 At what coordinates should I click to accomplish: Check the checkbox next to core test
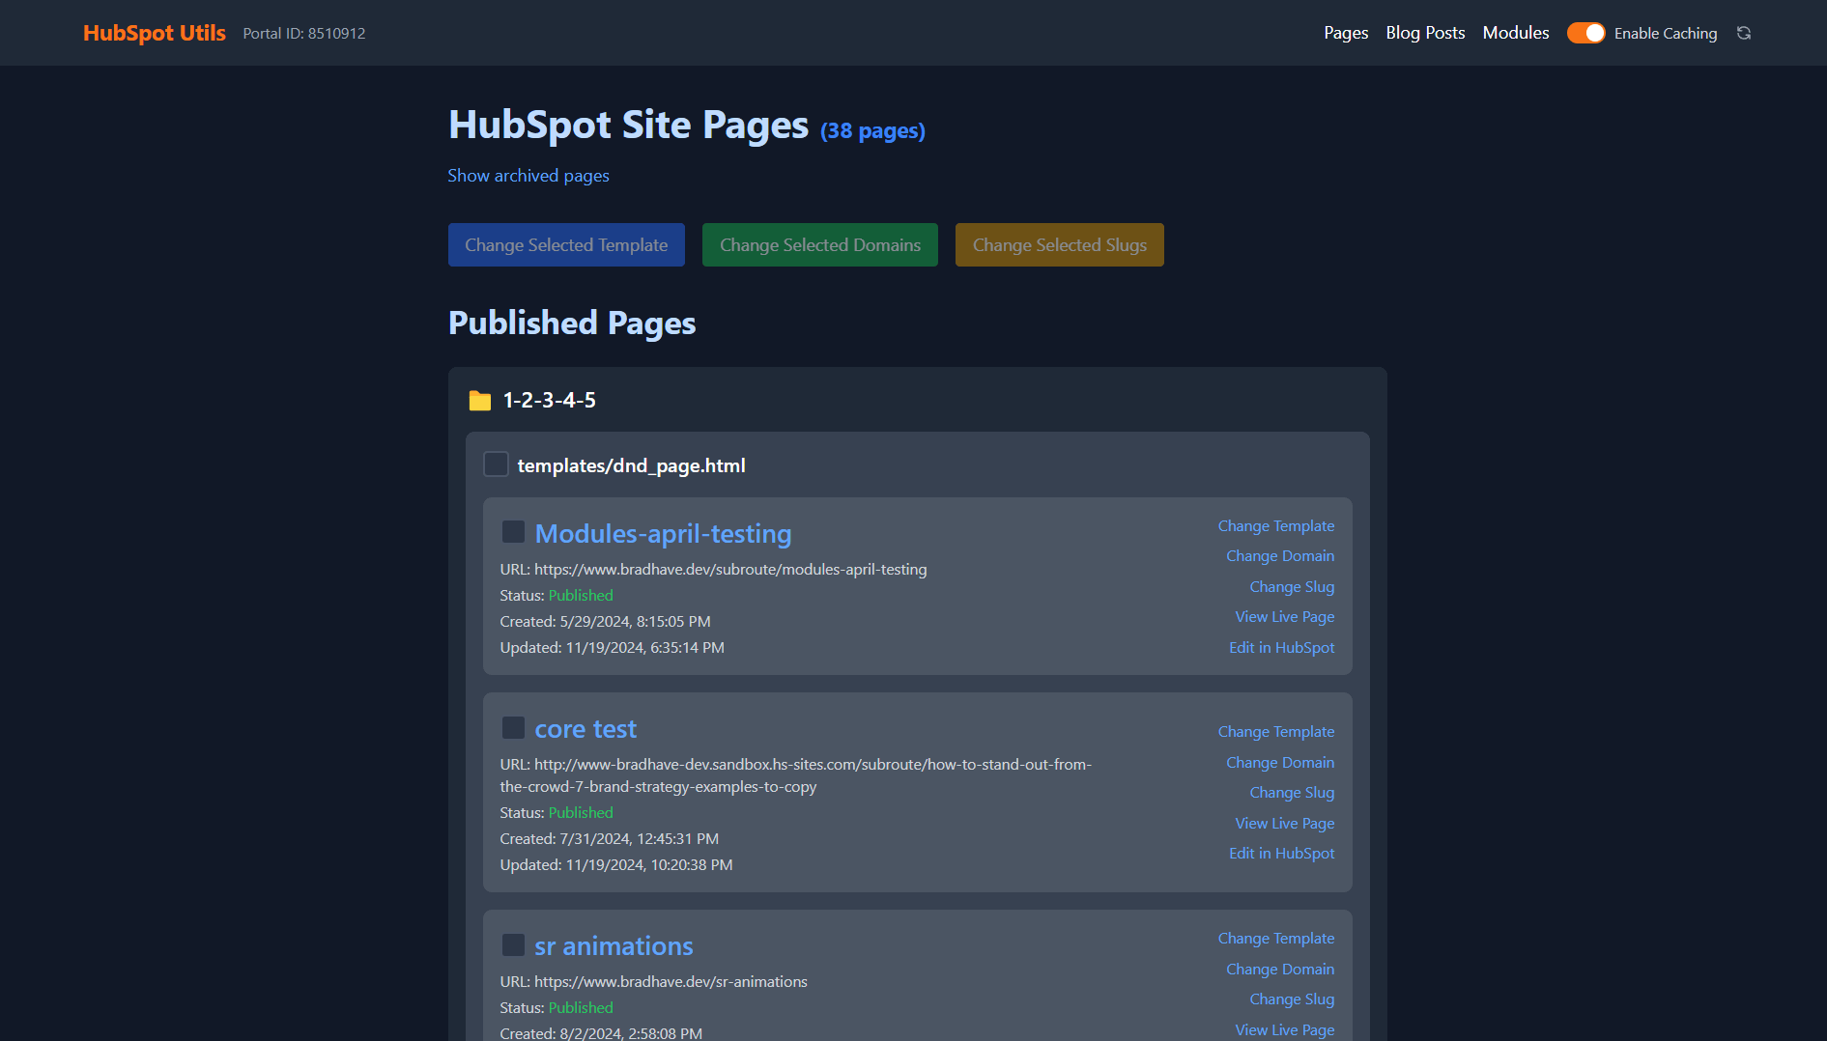[x=513, y=727]
